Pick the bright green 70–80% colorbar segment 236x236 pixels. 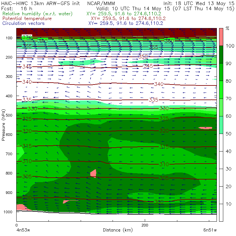click(221, 90)
